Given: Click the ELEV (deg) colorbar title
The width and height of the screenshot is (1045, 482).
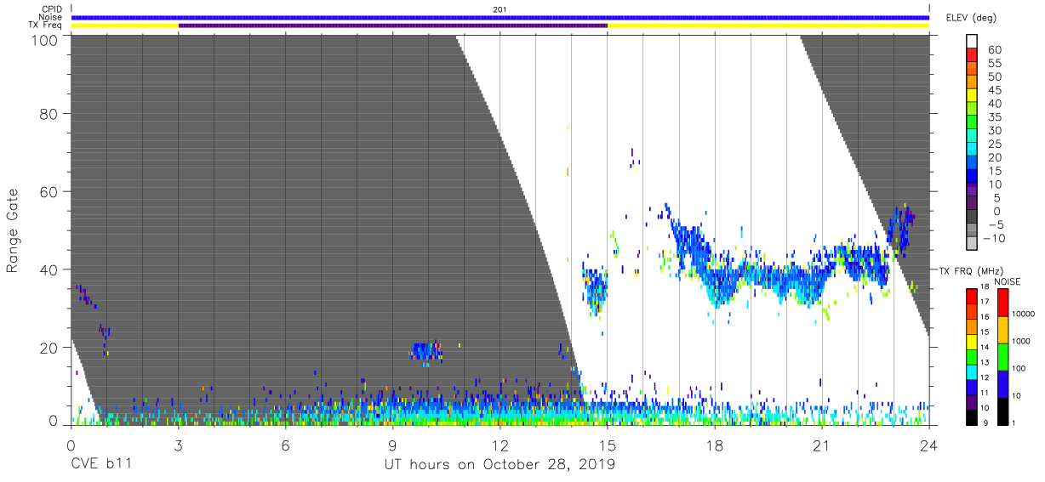Looking at the screenshot, I should [x=970, y=17].
